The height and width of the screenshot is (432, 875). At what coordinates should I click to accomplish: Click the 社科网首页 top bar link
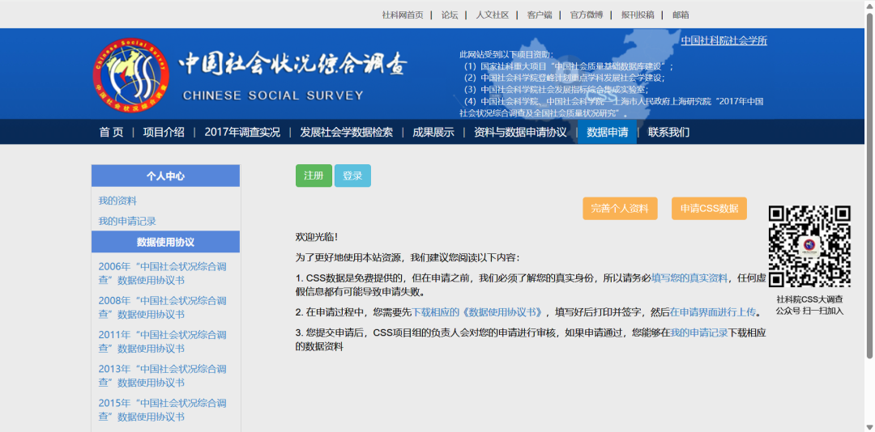coord(403,15)
